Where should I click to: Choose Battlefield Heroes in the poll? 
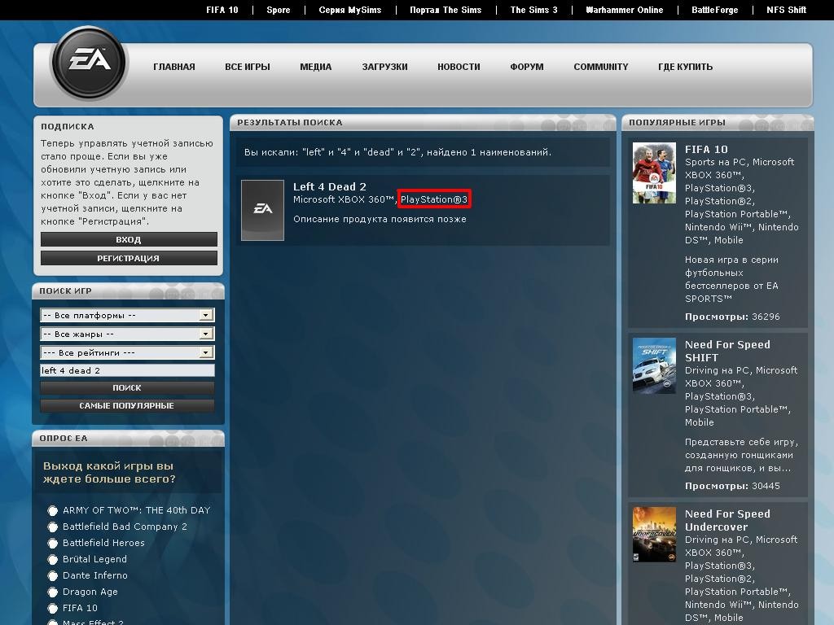53,544
